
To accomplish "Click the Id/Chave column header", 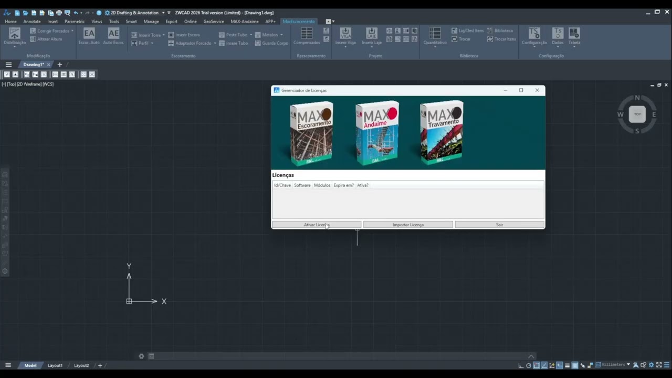I will click(x=282, y=185).
